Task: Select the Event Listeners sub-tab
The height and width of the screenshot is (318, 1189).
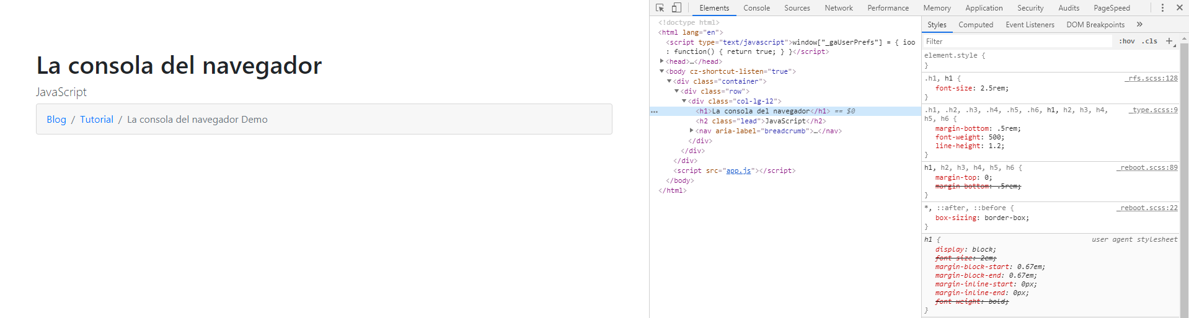Action: [x=1030, y=25]
